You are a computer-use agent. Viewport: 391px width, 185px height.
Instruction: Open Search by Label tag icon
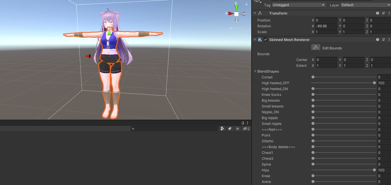[229, 129]
